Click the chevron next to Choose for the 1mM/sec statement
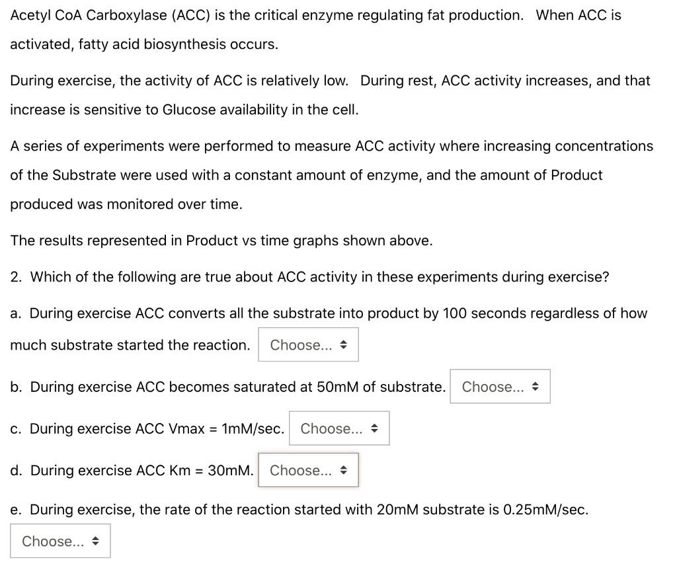 tap(374, 428)
